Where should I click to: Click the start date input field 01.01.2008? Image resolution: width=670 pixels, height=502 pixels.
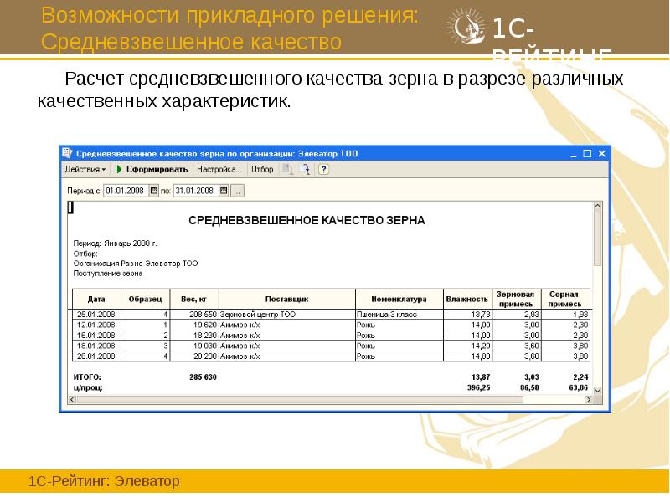point(126,190)
